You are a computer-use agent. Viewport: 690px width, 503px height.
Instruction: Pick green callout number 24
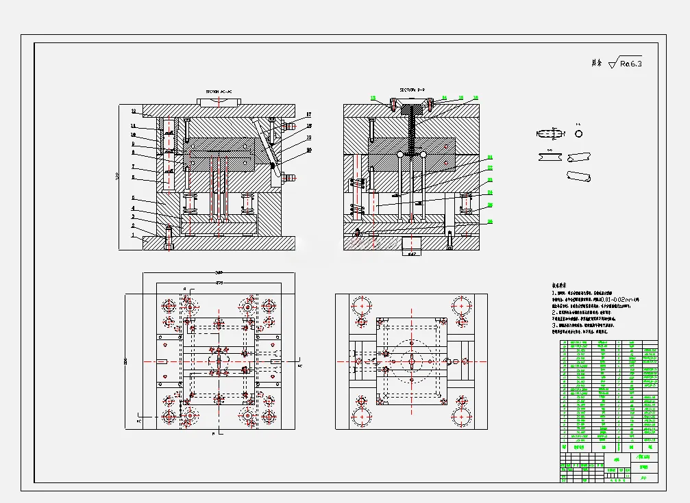(x=490, y=192)
